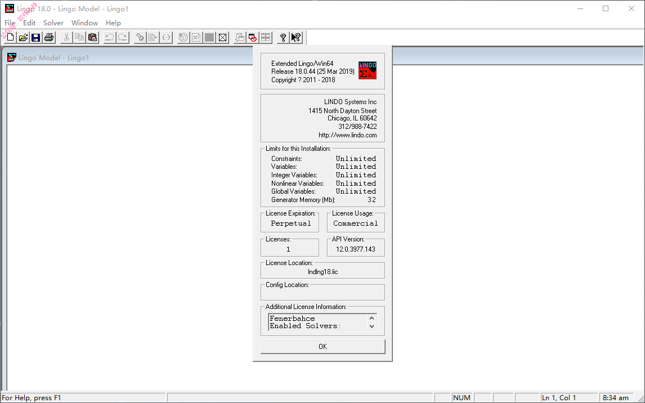Paste from clipboard using the Paste icon
The image size is (645, 403).
(92, 37)
